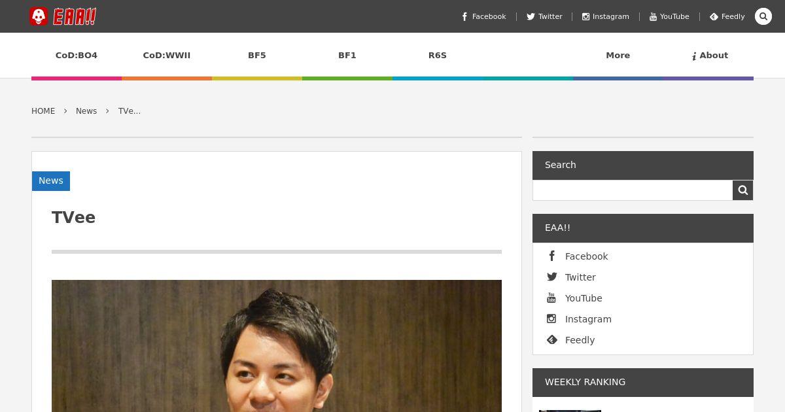Click the article featured photo
Image resolution: width=785 pixels, height=412 pixels.
277,346
